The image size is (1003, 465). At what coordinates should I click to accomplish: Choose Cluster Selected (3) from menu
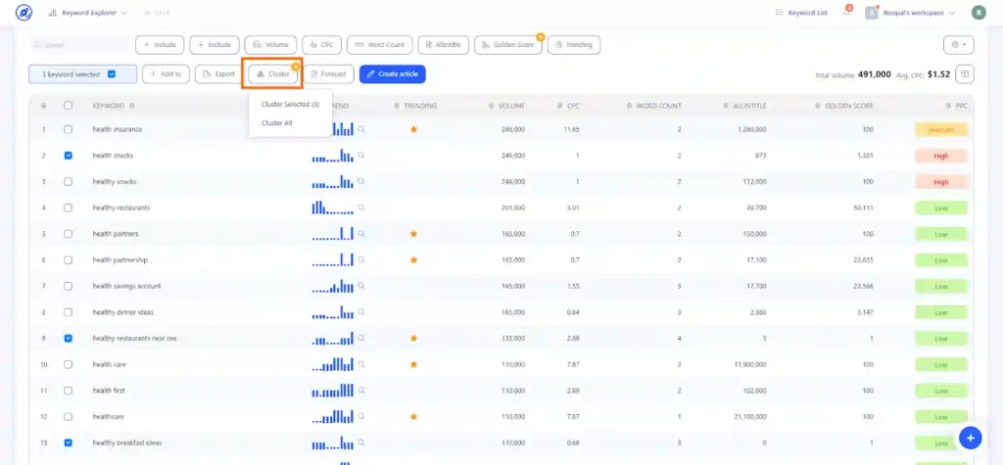[x=290, y=104]
